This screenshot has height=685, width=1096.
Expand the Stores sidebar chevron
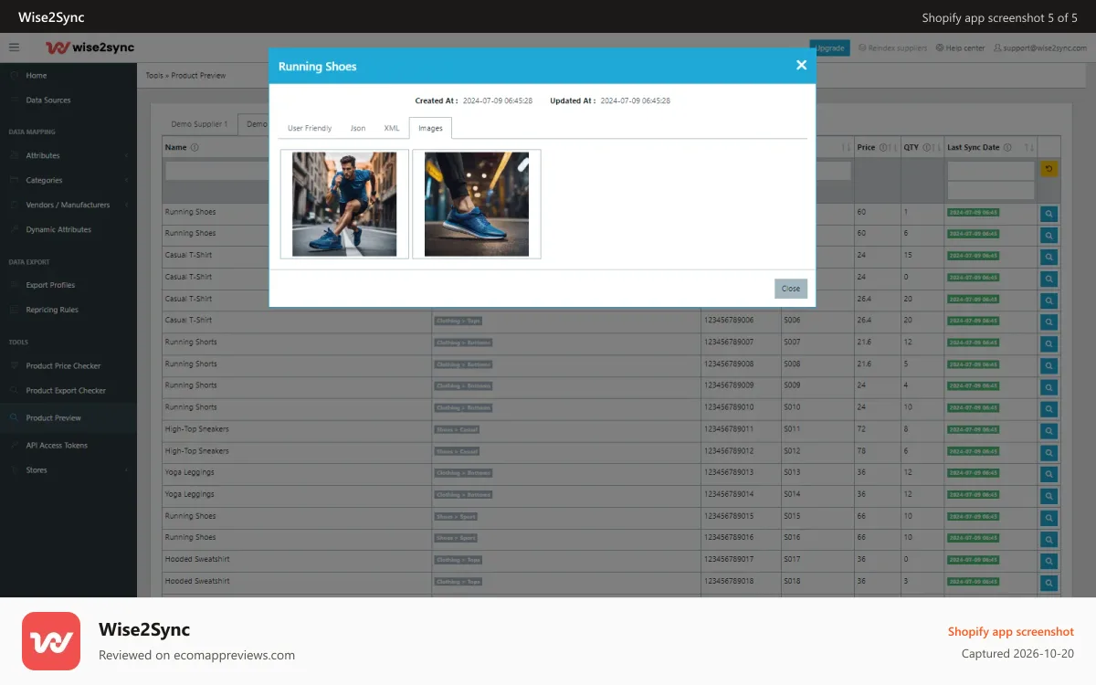click(126, 470)
